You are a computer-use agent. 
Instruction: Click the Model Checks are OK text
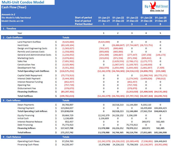click(13, 21)
